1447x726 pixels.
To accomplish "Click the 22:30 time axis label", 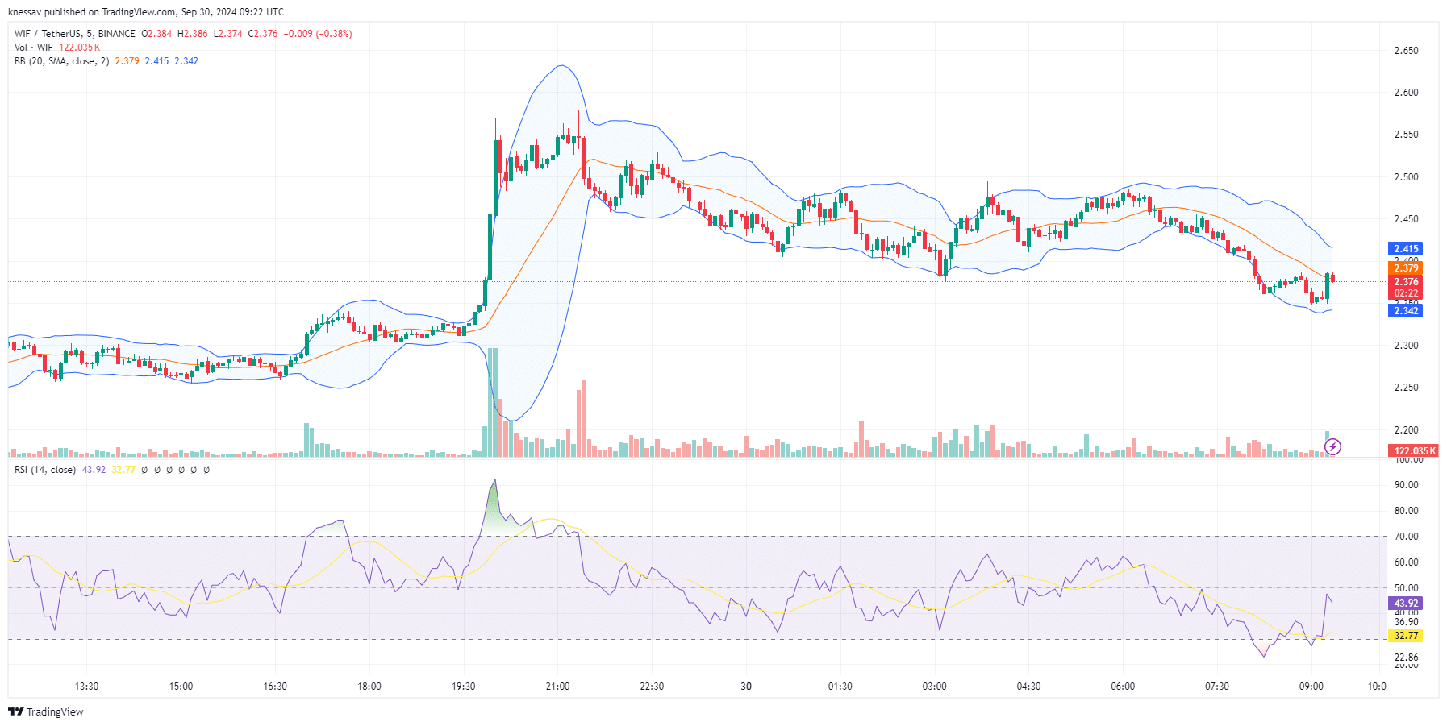I will [x=652, y=687].
